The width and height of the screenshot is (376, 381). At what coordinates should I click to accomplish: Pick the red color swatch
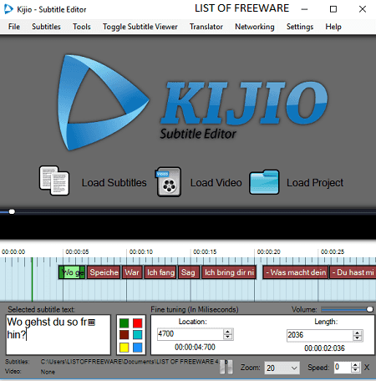pyautogui.click(x=137, y=323)
